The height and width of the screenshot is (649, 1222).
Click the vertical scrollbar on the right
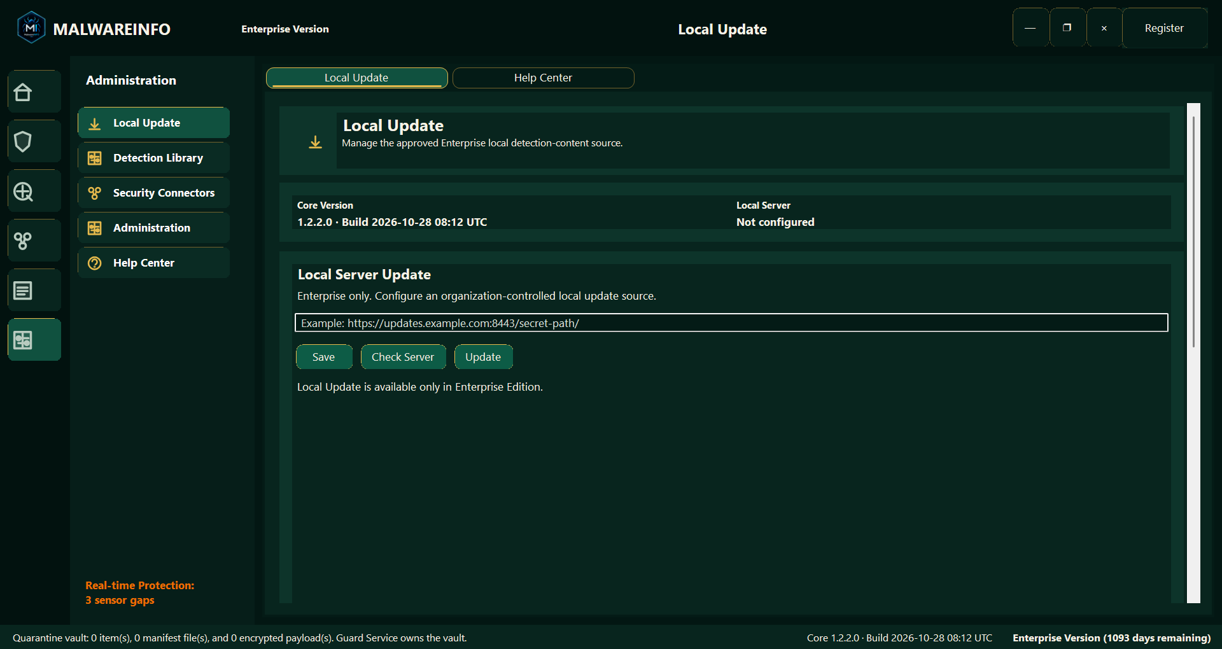1193,353
